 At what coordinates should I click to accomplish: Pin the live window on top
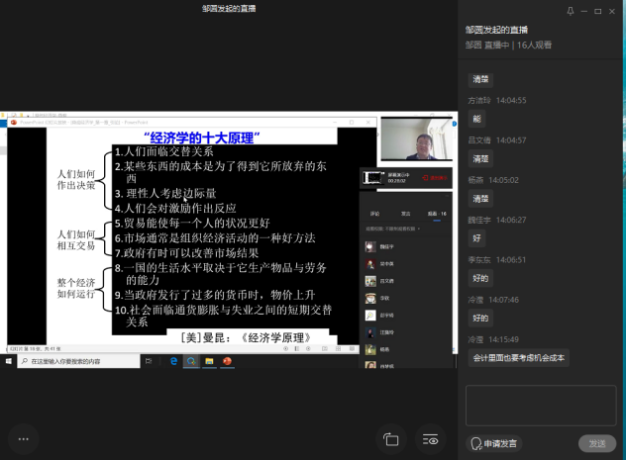571,11
